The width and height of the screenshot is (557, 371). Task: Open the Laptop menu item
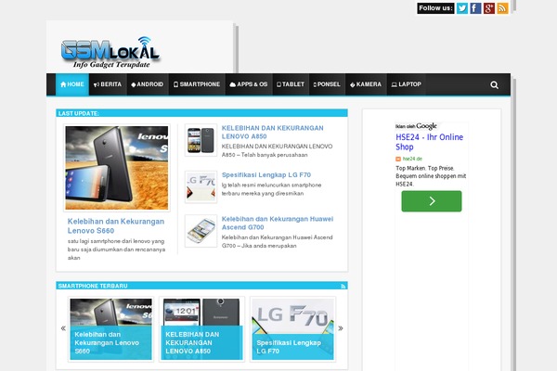point(406,84)
